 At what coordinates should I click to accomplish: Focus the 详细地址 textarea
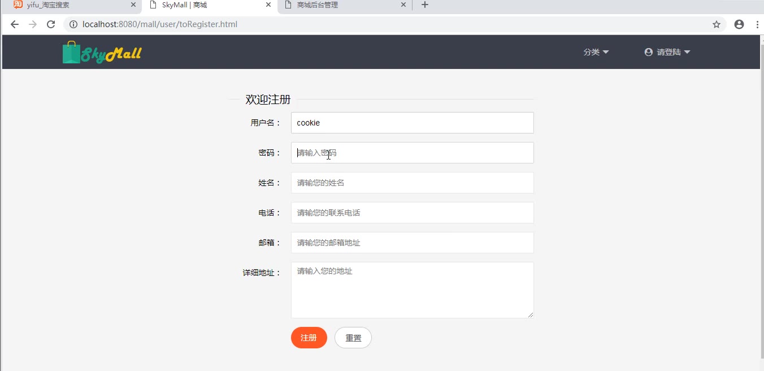pyautogui.click(x=413, y=290)
